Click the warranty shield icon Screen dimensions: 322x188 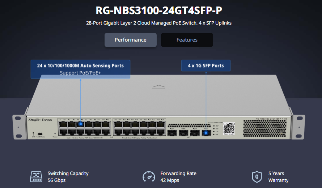coord(257,176)
